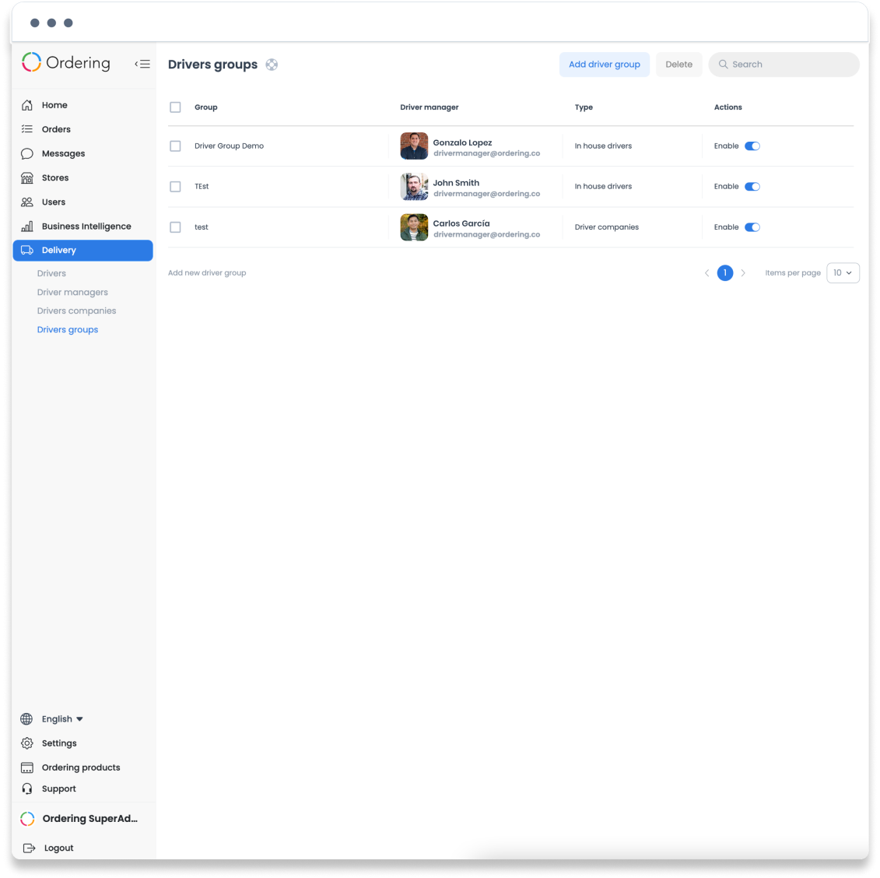
Task: Check the select-all groups checkbox in header
Action: (x=175, y=107)
